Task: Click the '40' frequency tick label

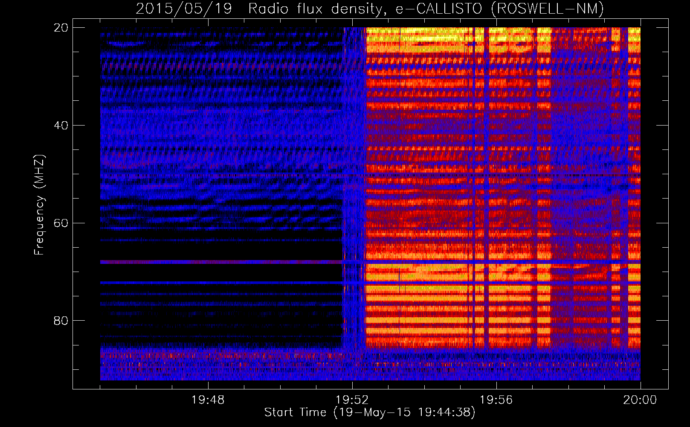Action: [61, 126]
